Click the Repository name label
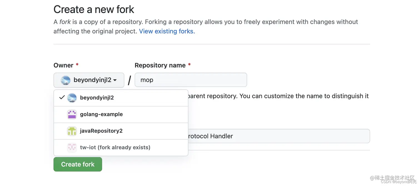The image size is (420, 186). (x=160, y=65)
